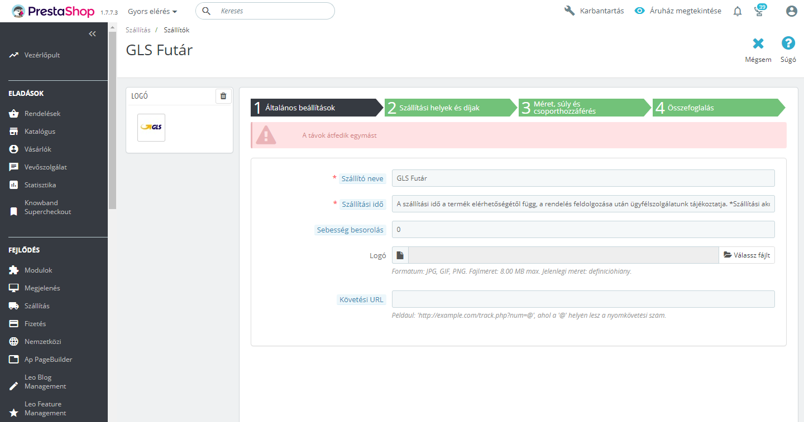Click the Szállítás truck icon
Viewport: 804px width, 422px height.
pos(13,306)
